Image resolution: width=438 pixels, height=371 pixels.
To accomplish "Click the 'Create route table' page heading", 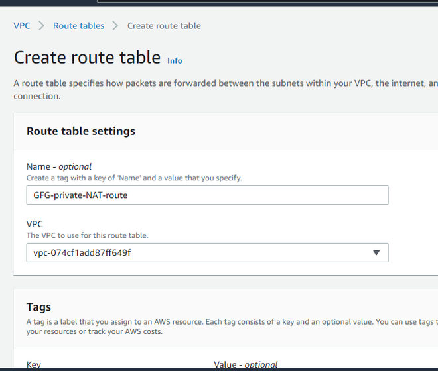I will point(87,57).
